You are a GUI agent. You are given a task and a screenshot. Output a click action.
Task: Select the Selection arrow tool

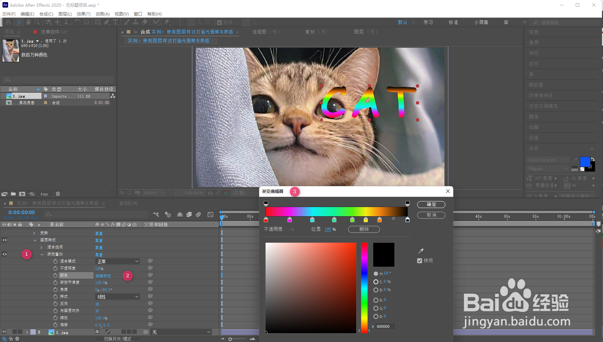coord(19,22)
